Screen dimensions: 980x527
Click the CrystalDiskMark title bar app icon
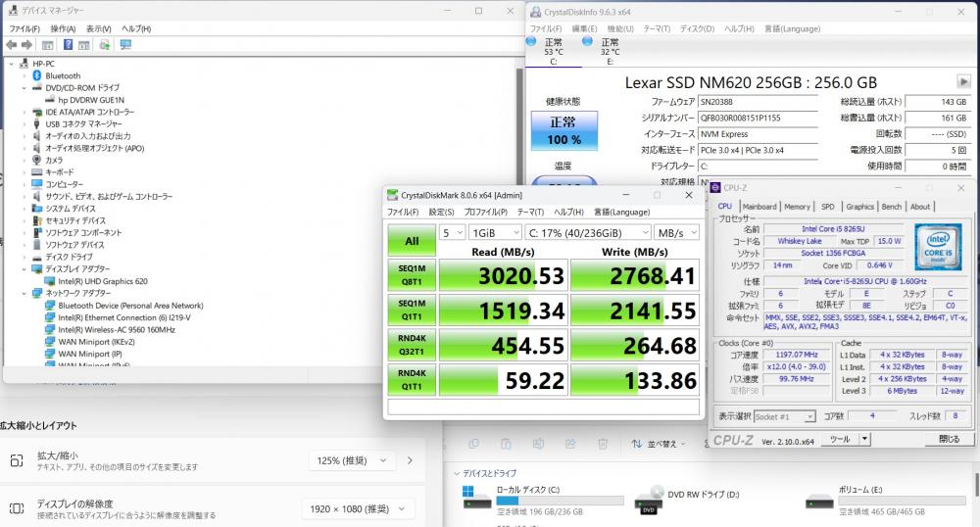coord(392,195)
